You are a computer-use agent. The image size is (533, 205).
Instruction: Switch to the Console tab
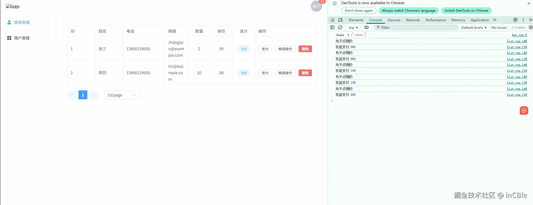pos(376,20)
